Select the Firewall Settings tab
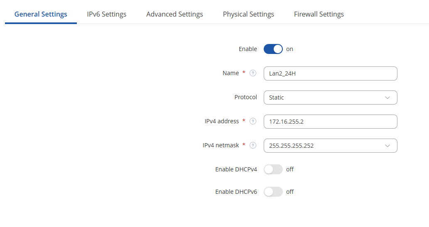 click(x=319, y=14)
